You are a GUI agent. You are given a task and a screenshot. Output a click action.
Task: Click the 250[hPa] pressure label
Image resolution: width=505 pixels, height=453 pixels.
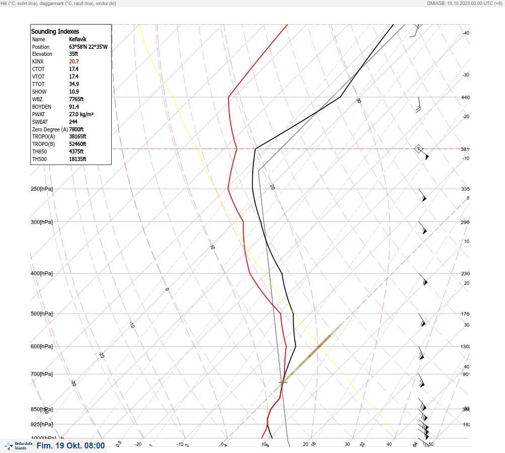coord(42,189)
